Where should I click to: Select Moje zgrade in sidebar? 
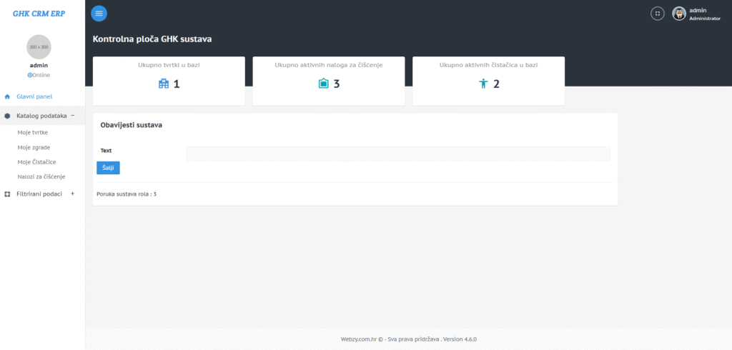[x=34, y=147]
